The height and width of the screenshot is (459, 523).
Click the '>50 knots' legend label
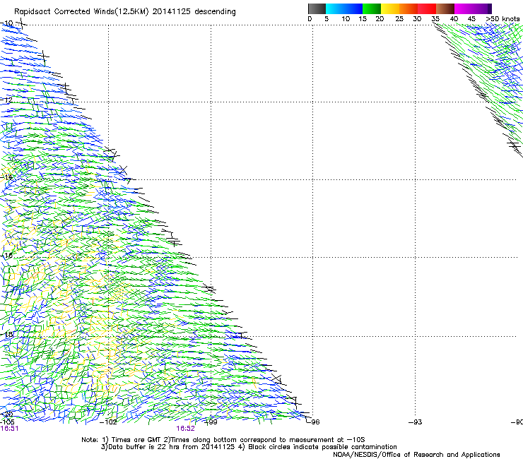tap(503, 19)
